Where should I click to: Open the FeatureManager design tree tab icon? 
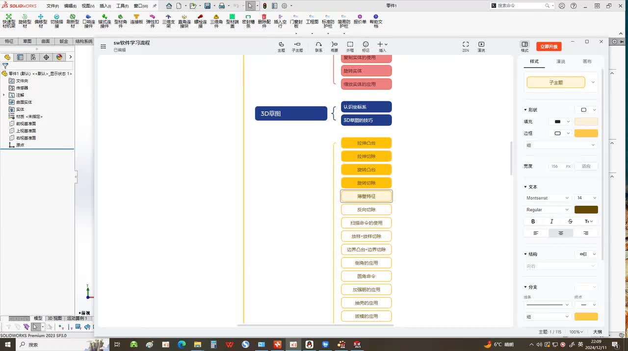[x=7, y=57]
